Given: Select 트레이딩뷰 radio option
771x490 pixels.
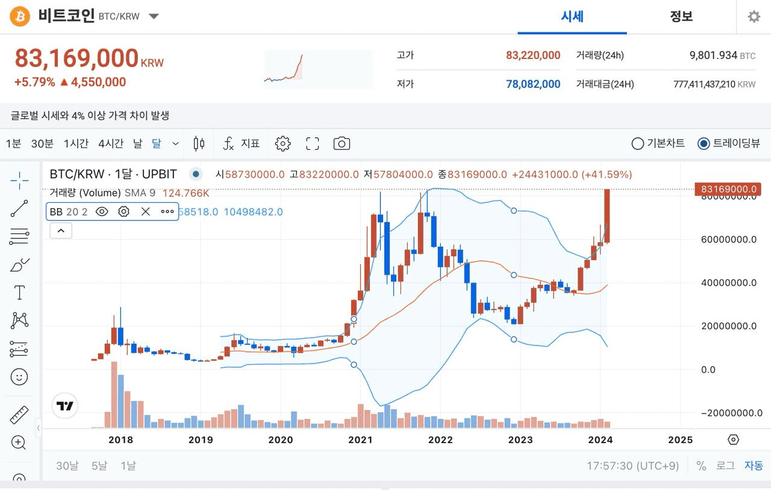Looking at the screenshot, I should coord(704,143).
